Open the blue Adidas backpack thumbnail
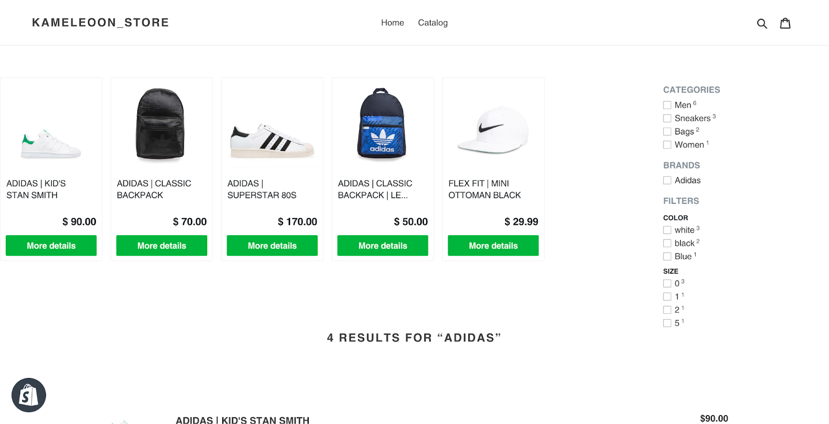 (382, 124)
